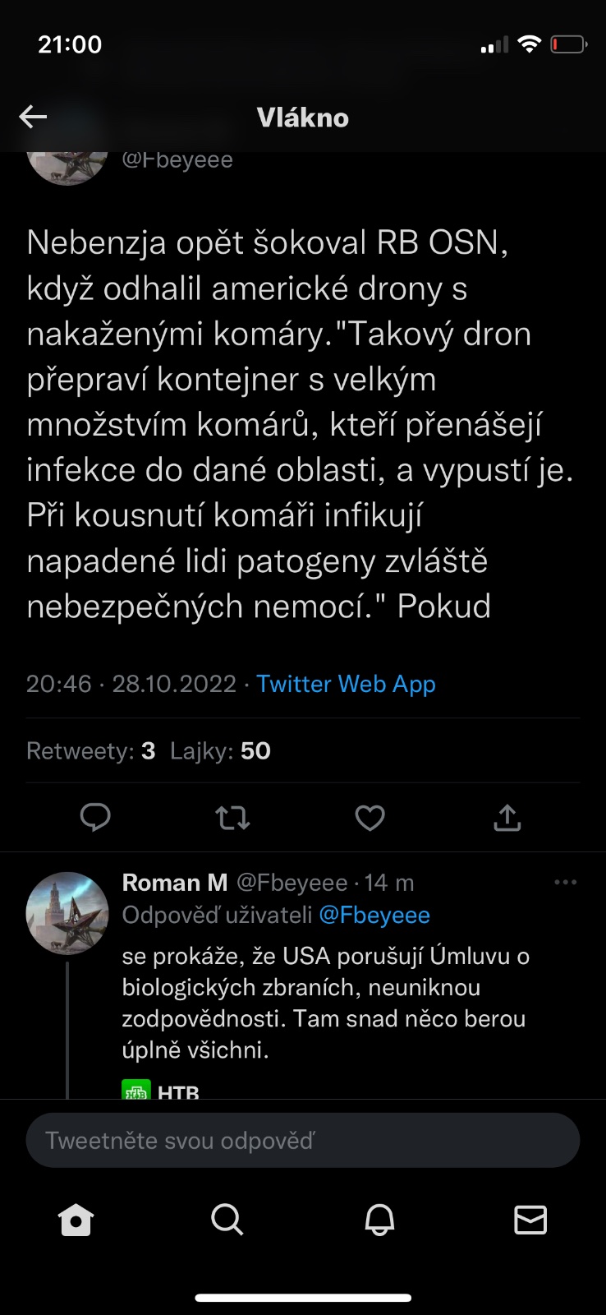Reply to the main tweet
This screenshot has height=1315, width=606.
coord(95,817)
